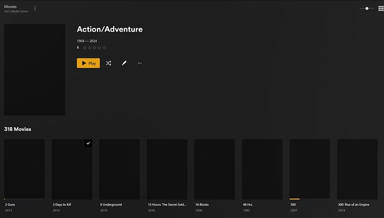
Task: Rate the collection three stars
Action: [x=95, y=48]
